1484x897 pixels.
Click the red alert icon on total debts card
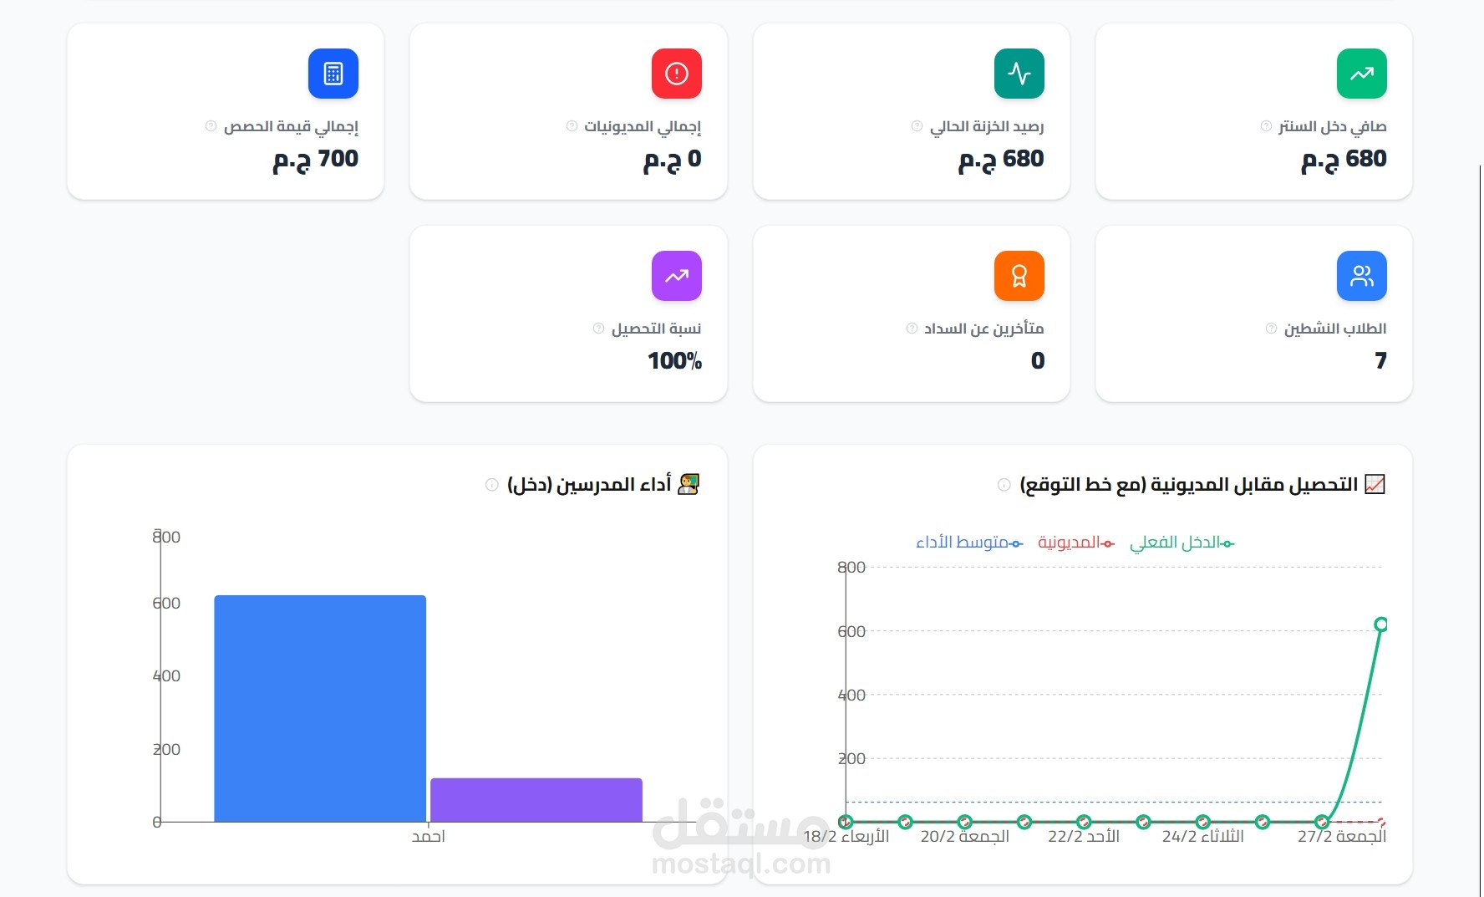pyautogui.click(x=677, y=74)
